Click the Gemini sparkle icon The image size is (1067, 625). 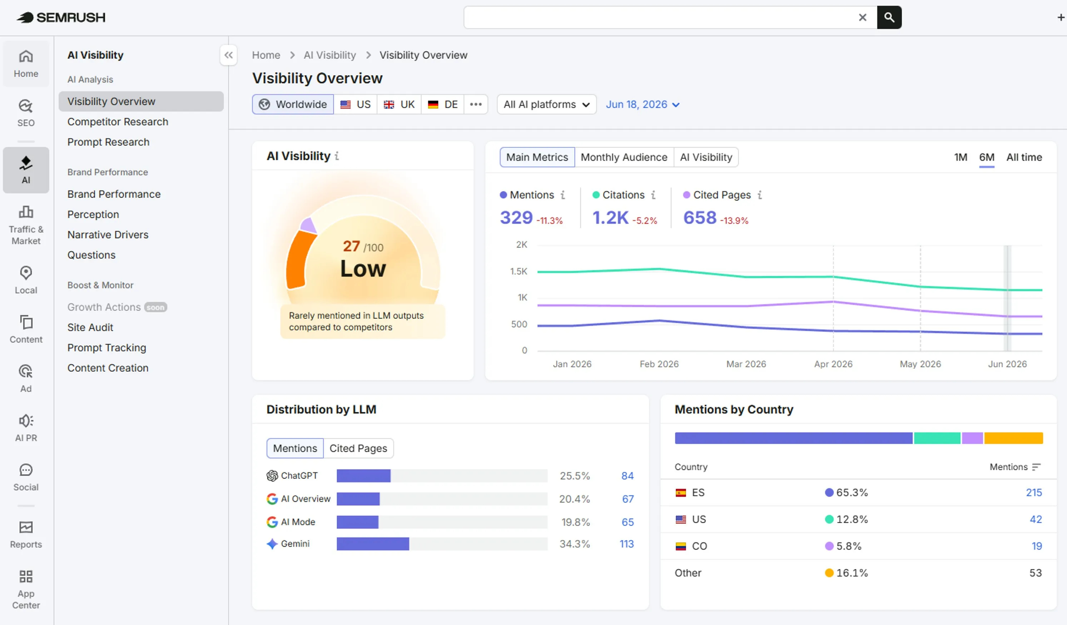point(272,544)
